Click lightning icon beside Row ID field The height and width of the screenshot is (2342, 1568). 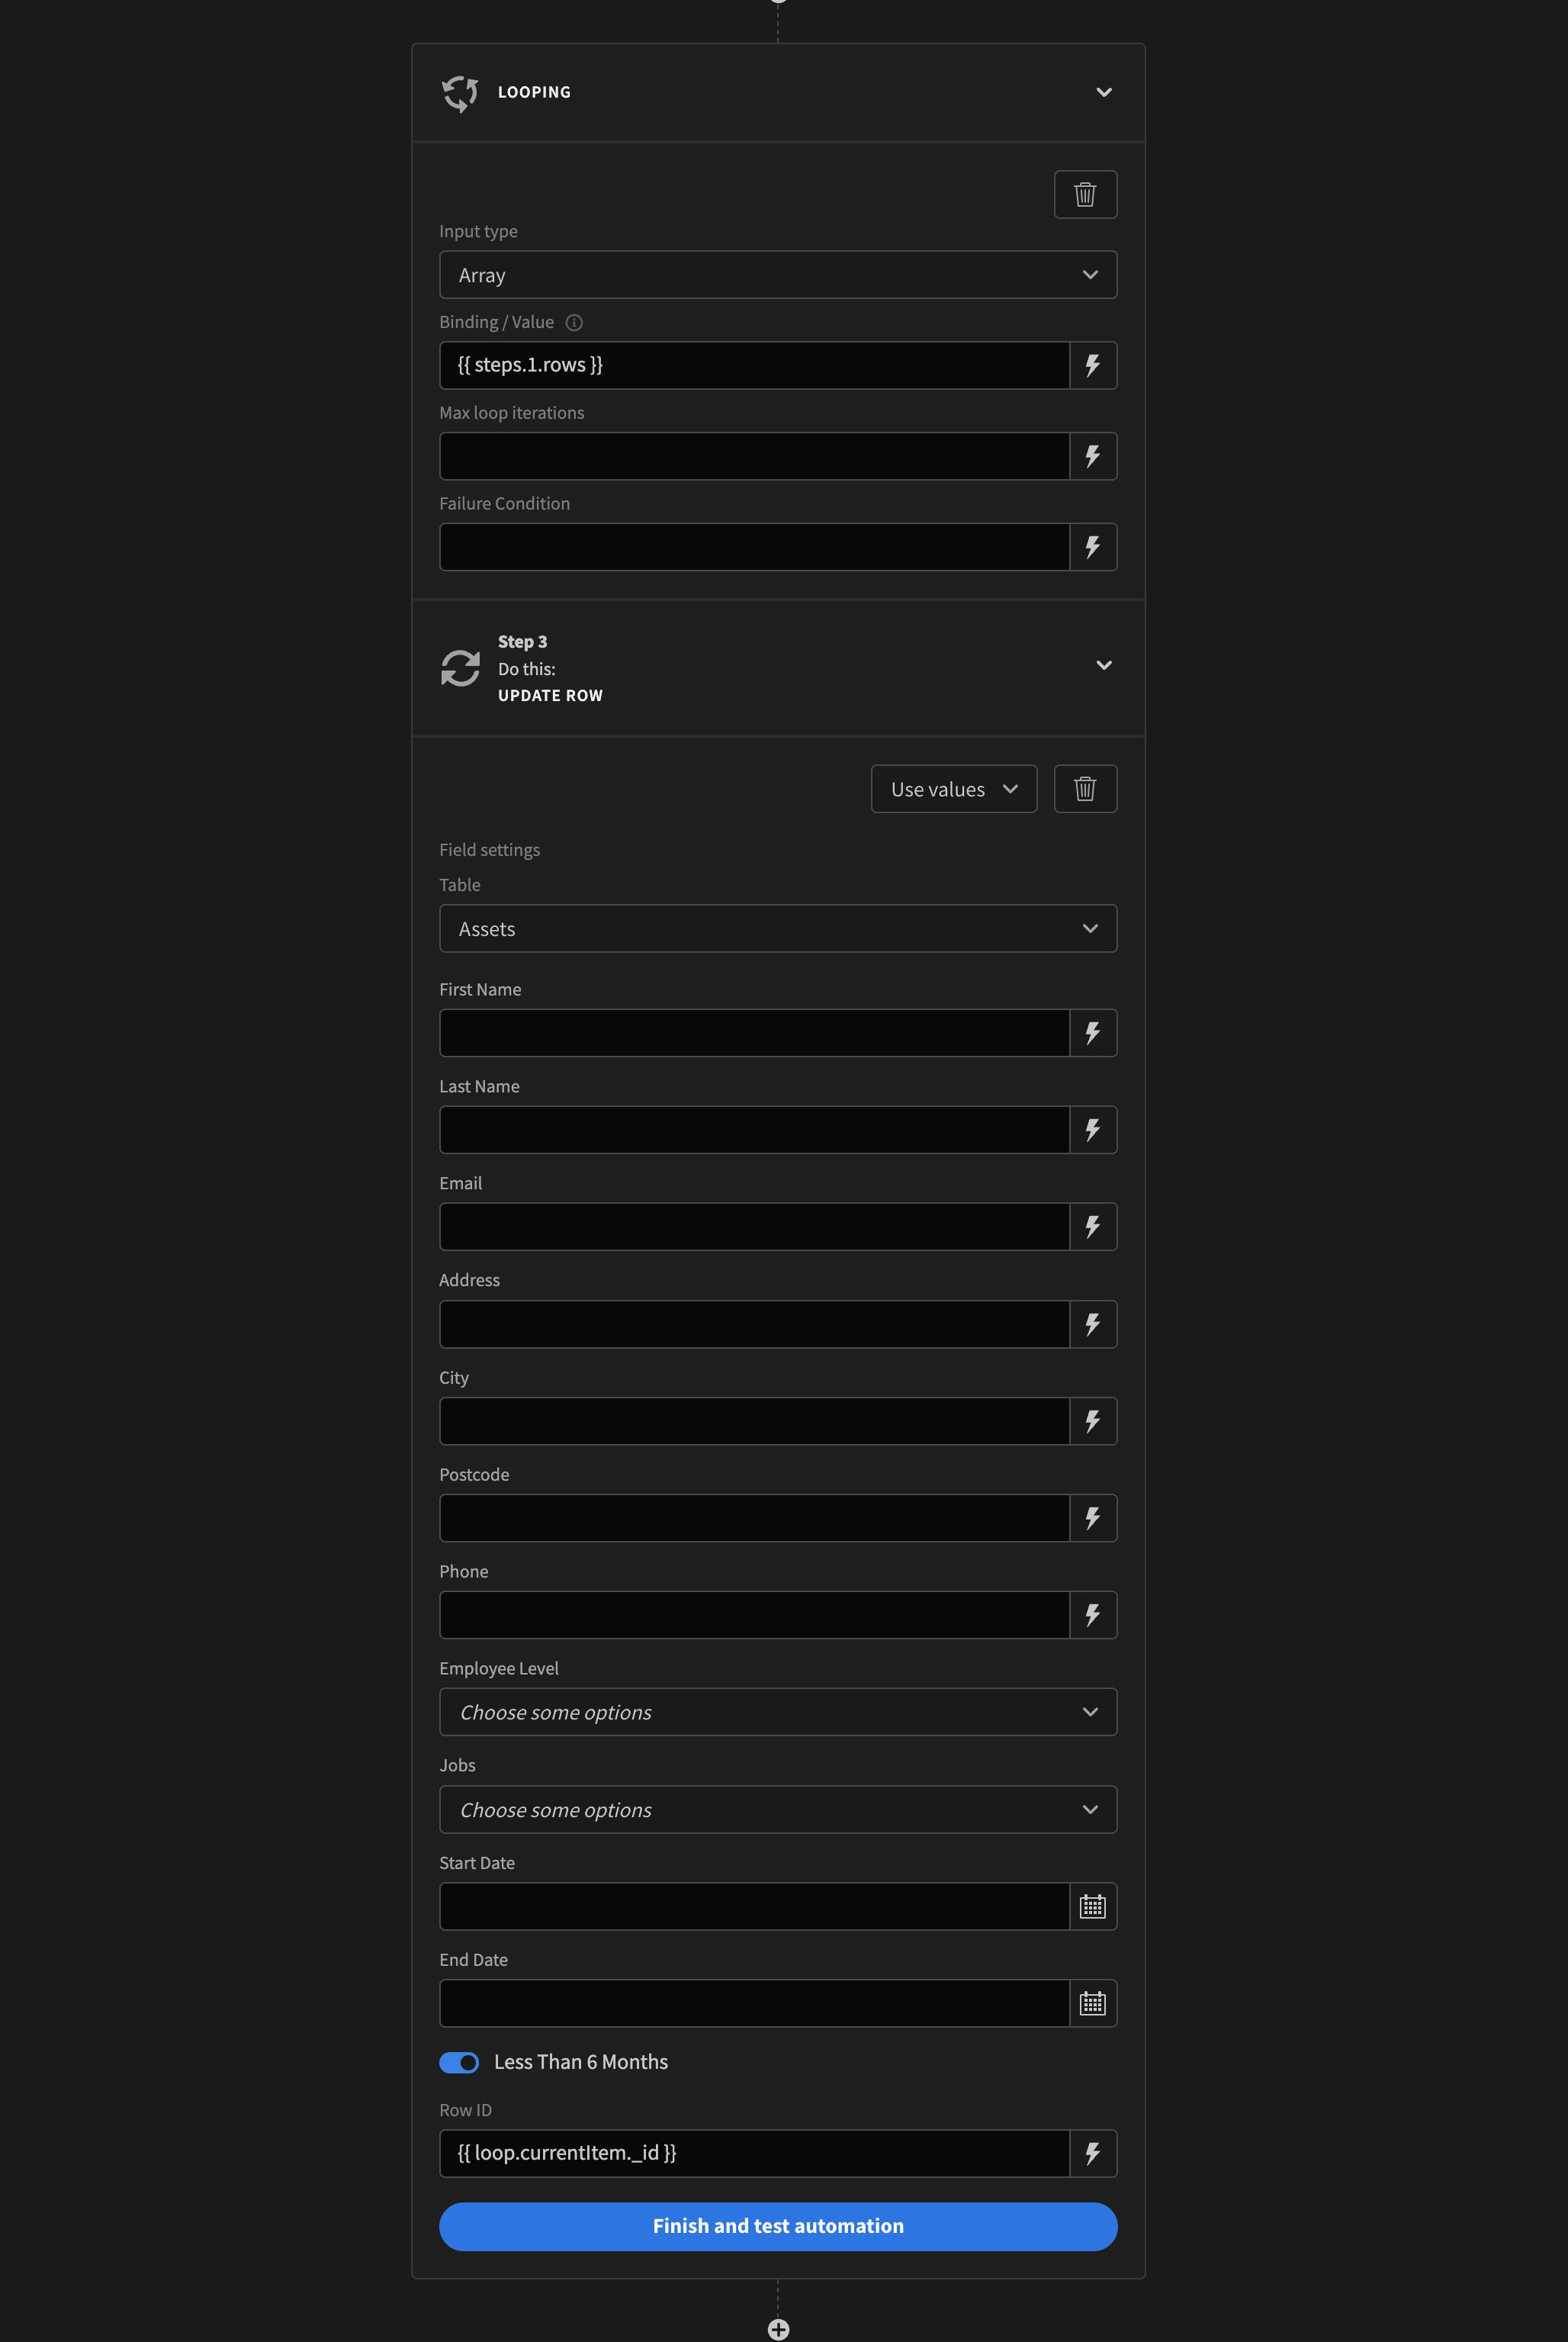(1092, 2153)
